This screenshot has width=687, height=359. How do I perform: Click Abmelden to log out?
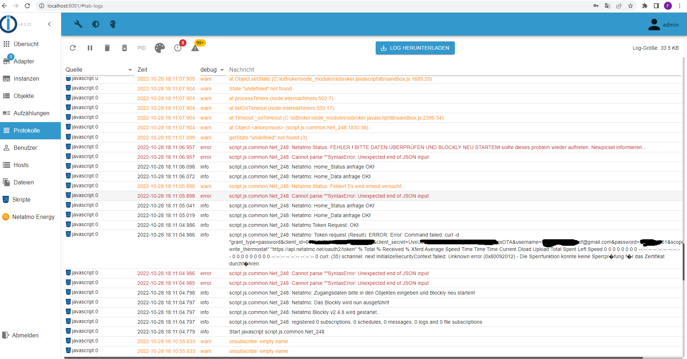(30, 335)
